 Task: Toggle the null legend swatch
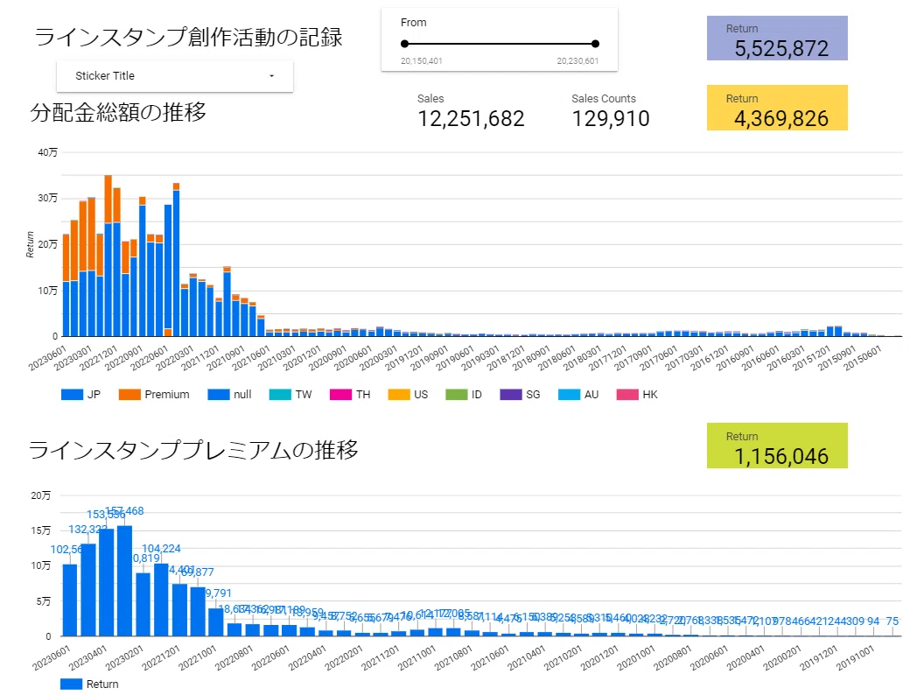pyautogui.click(x=219, y=395)
